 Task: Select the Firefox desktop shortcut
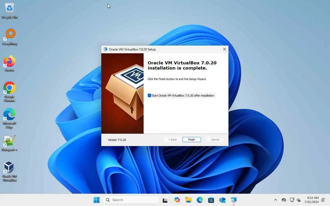10,64
